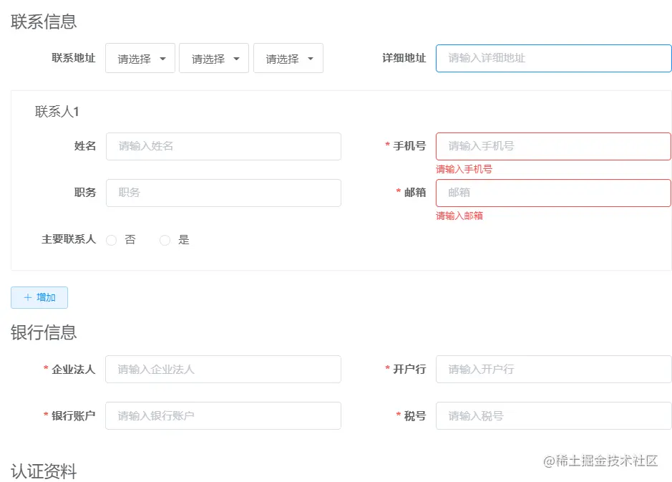Click the caret arrow of first 请选择
This screenshot has width=672, height=482.
pyautogui.click(x=163, y=59)
